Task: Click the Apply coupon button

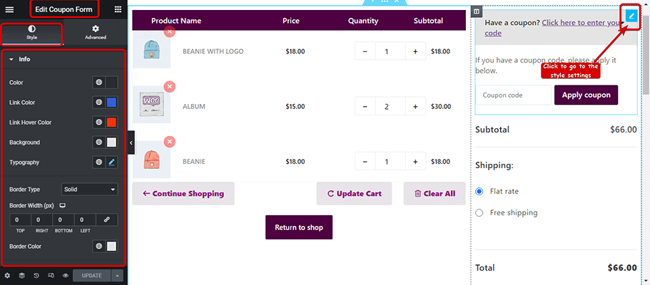Action: pos(586,95)
